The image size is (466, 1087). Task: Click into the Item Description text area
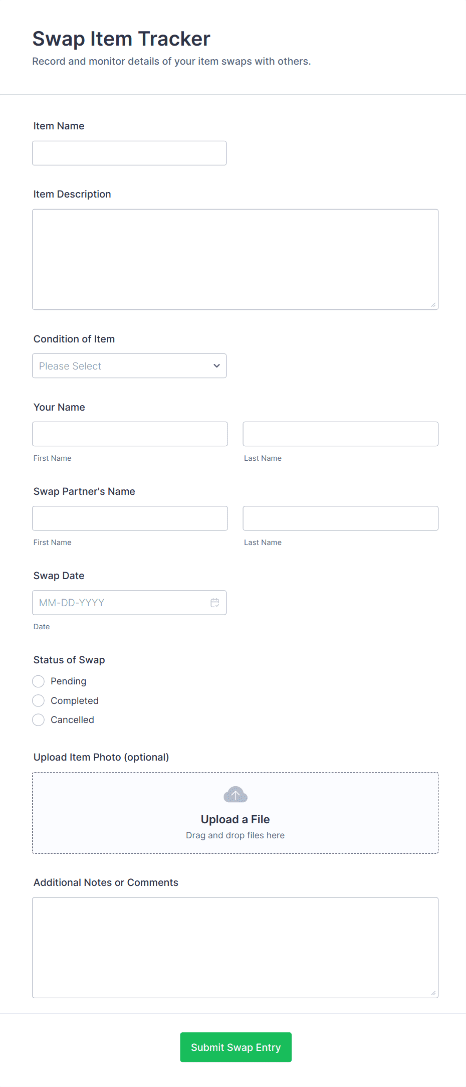(235, 259)
